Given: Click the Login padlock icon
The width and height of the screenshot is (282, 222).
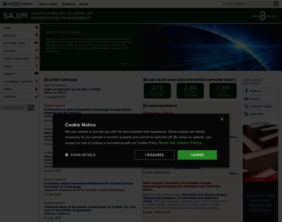Looking at the screenshot, I should 36,89.
